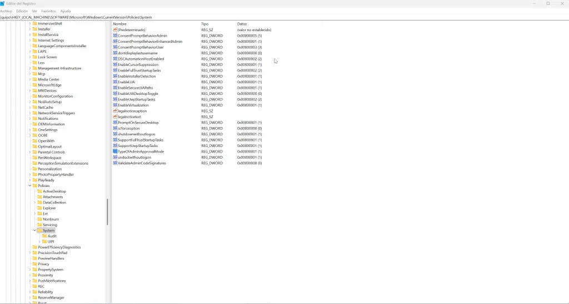Select the Personalization key in the tree
569x304 pixels.
(49, 169)
